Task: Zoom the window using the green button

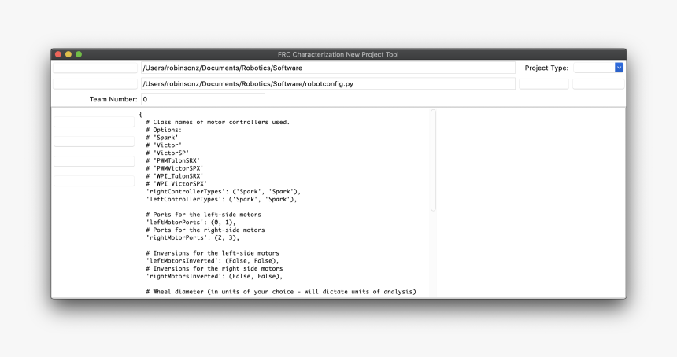Action: pos(79,54)
